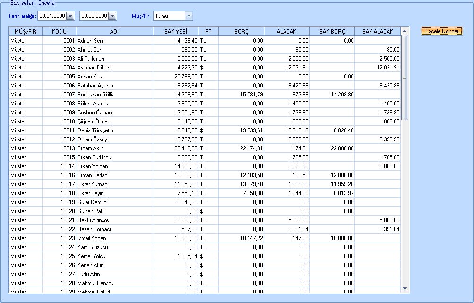The height and width of the screenshot is (303, 474).
Task: Select the Asuman Diken name cell
Action: pyautogui.click(x=114, y=68)
